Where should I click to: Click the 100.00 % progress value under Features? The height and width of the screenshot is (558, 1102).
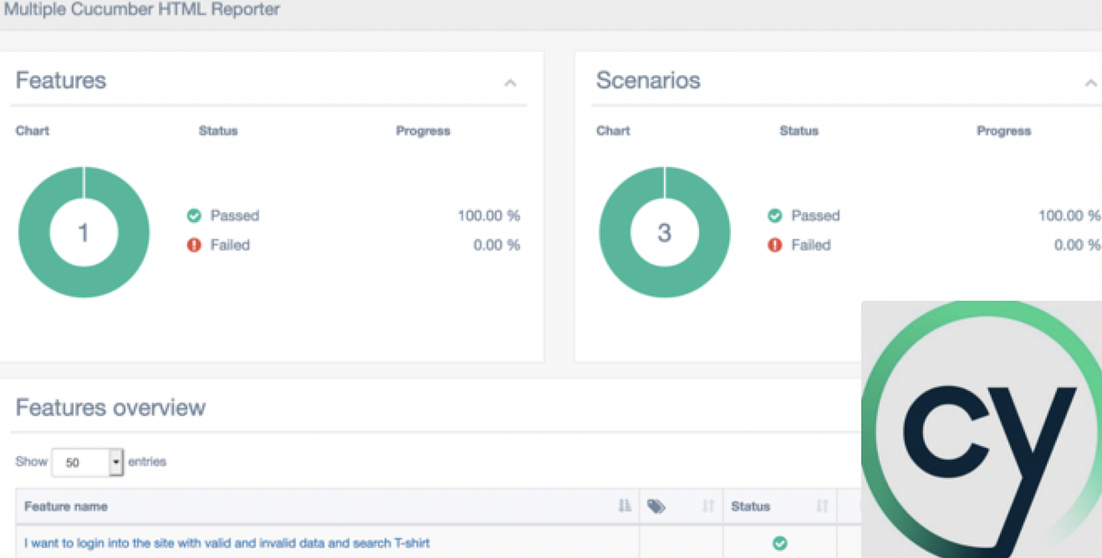tap(489, 216)
